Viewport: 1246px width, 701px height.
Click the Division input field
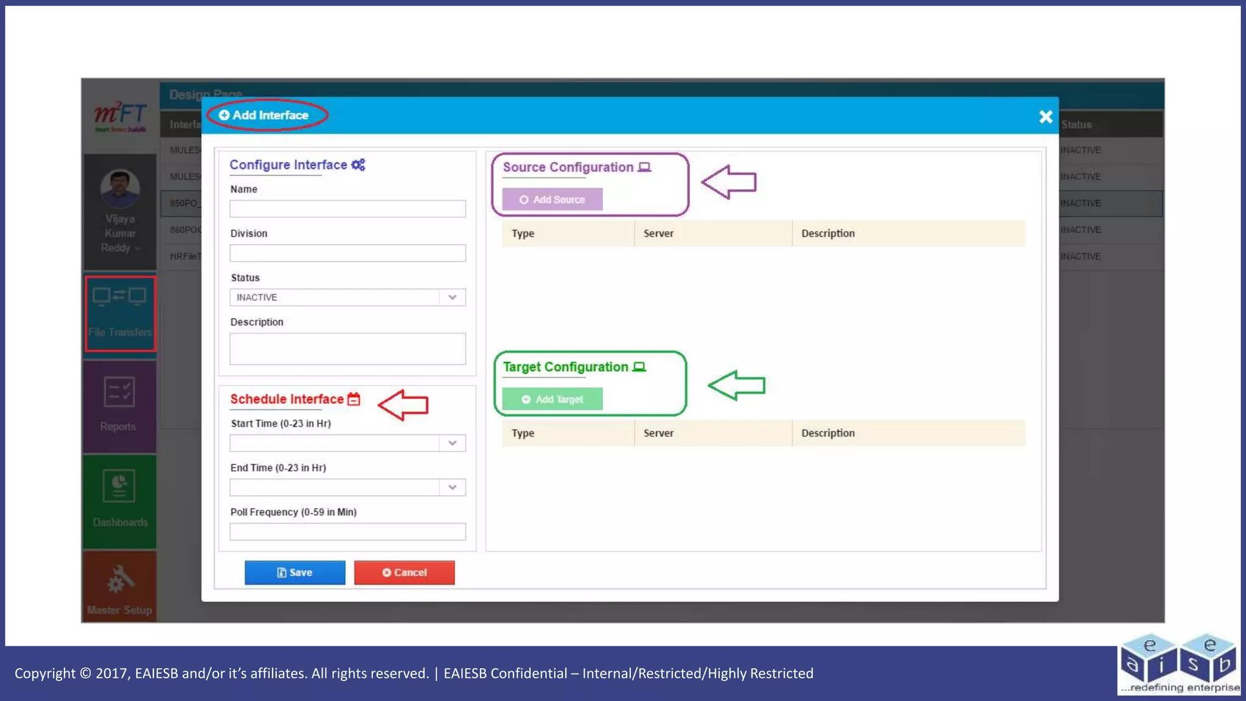point(347,253)
